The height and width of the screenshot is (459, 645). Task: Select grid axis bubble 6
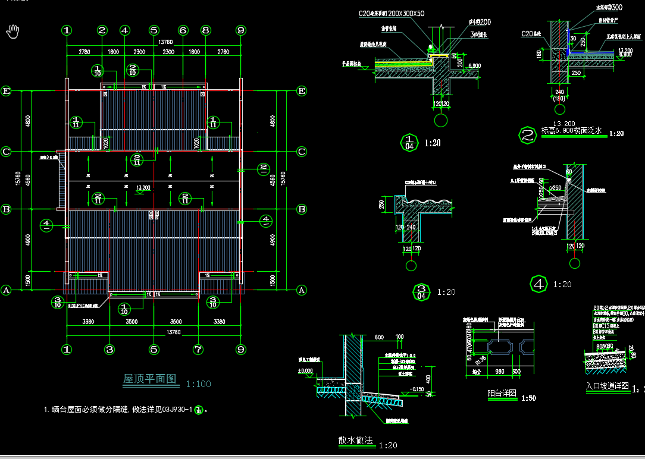[x=183, y=30]
